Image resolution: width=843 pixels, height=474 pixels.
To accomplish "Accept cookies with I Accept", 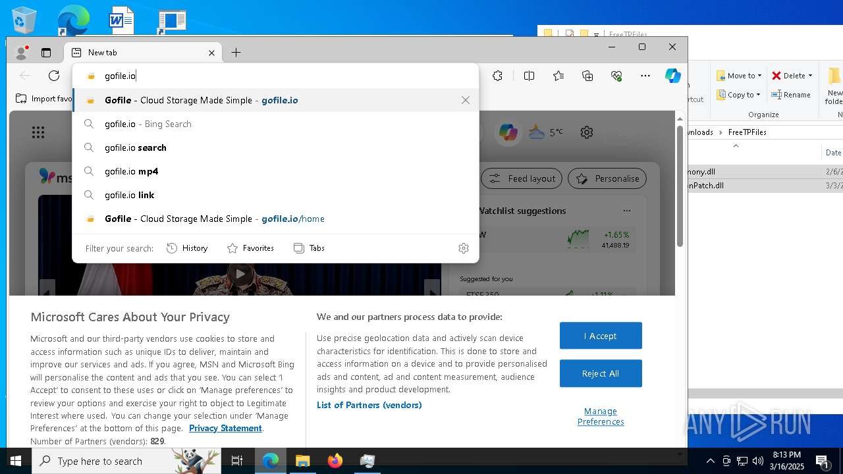I will point(601,336).
